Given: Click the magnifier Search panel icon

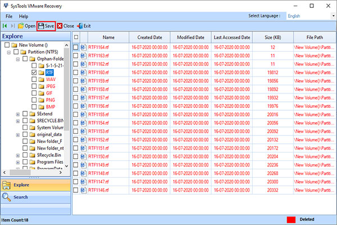Looking at the screenshot, I should (7, 197).
